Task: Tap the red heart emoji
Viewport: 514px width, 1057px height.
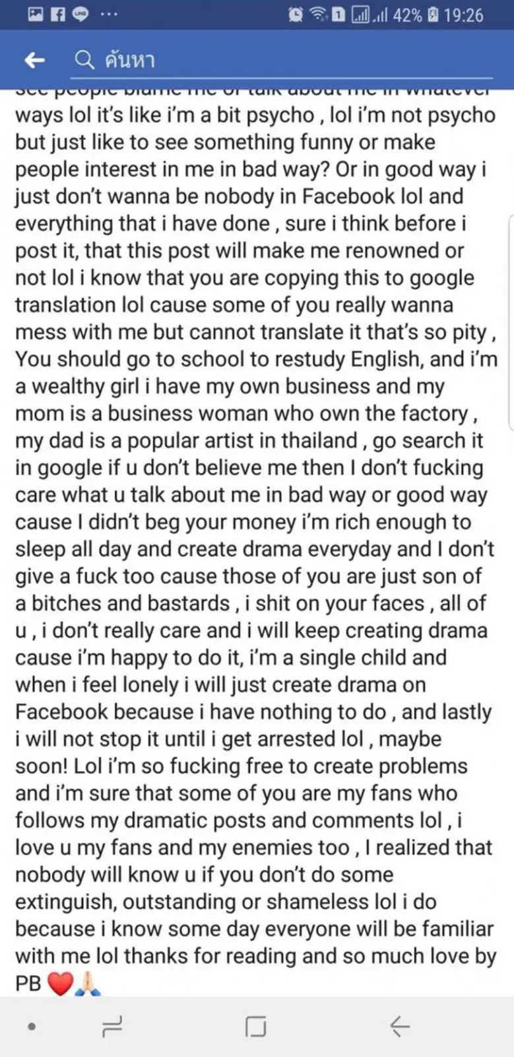Action: (61, 984)
